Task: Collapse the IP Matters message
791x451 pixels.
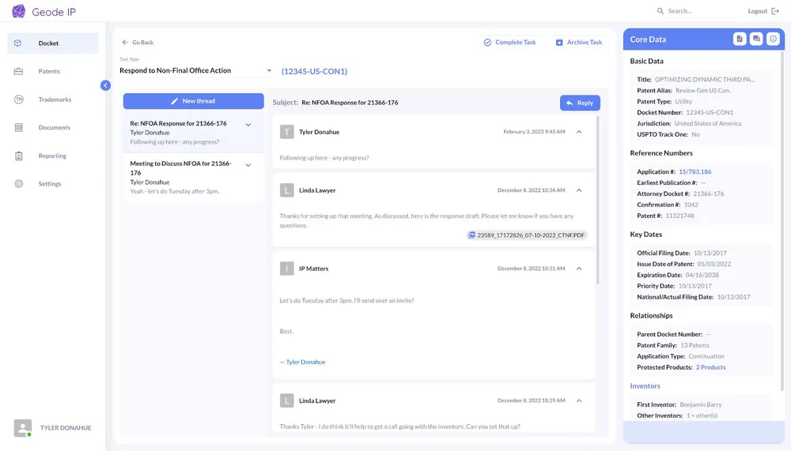Action: 579,269
